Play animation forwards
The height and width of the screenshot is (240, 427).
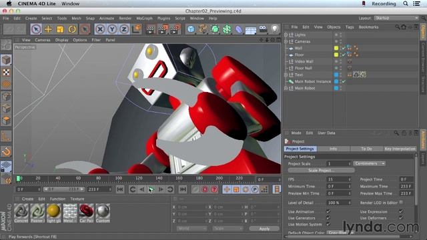(x=151, y=189)
